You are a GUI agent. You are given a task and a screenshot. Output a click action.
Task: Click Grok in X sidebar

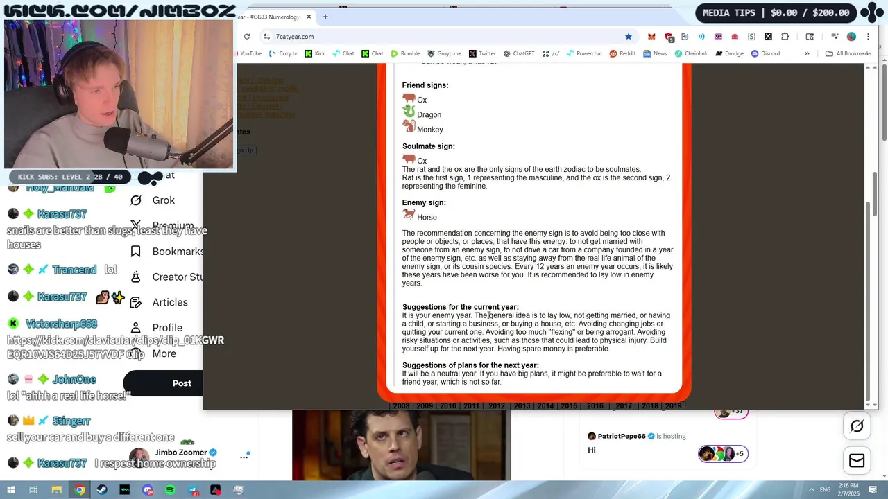click(153, 200)
